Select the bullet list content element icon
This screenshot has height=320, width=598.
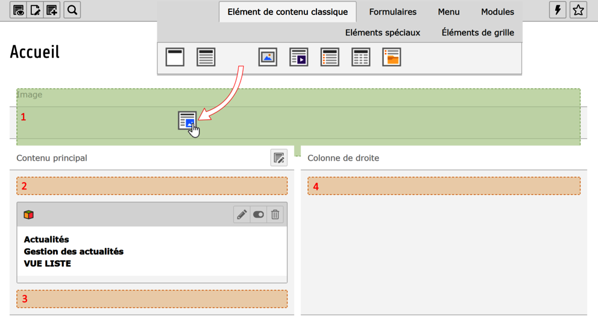[330, 57]
